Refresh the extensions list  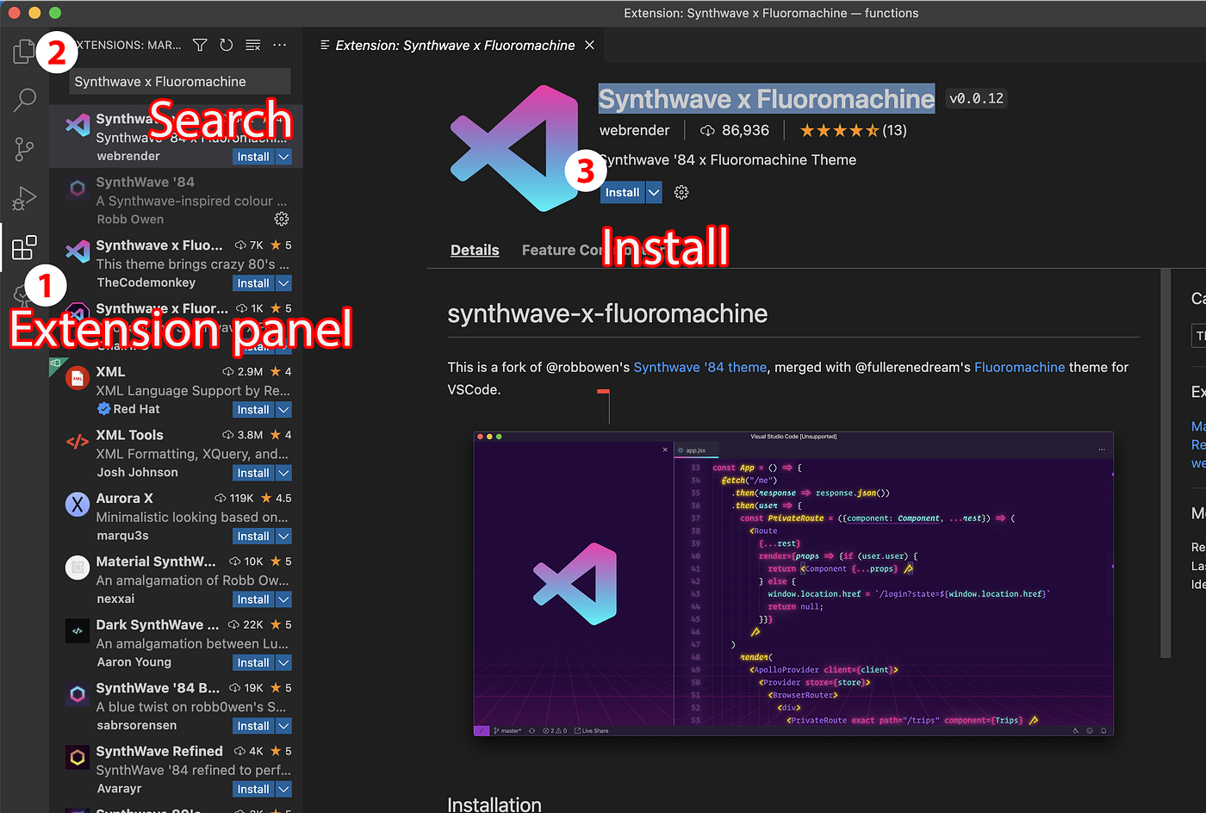tap(226, 45)
